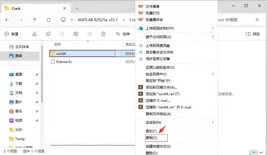Go up one folder with Up arrow
The height and width of the screenshot is (155, 267).
click(x=35, y=20)
